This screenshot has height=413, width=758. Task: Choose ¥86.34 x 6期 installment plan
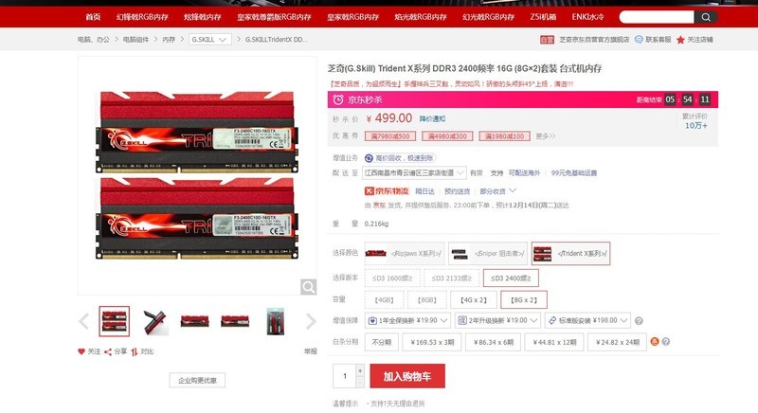493,342
